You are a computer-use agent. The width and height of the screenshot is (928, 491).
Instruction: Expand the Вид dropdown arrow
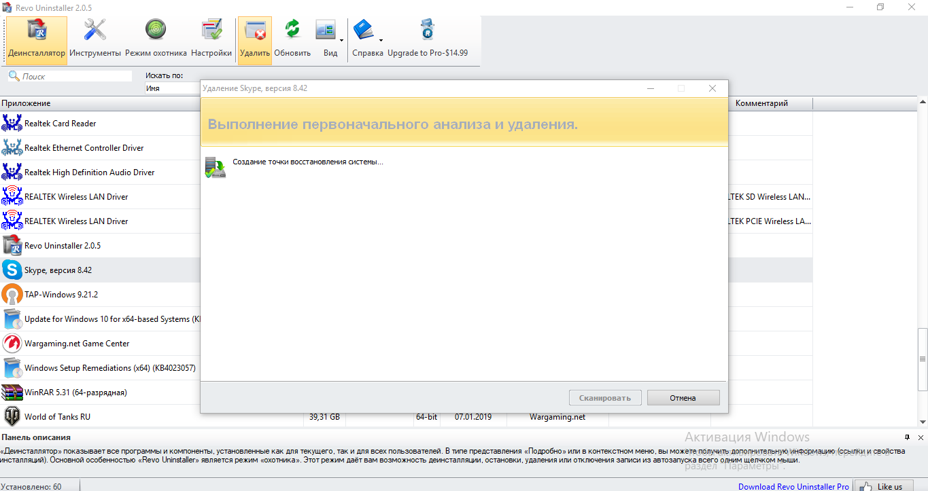pos(342,40)
